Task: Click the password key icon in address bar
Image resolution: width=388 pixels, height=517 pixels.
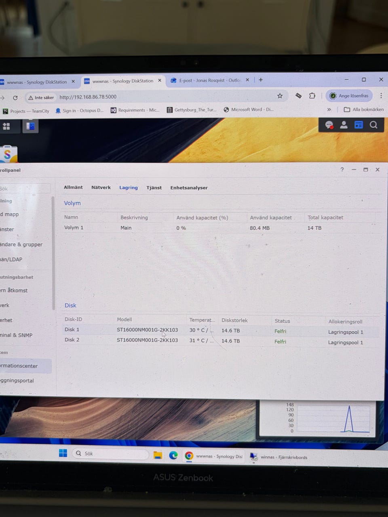Action: coord(298,96)
